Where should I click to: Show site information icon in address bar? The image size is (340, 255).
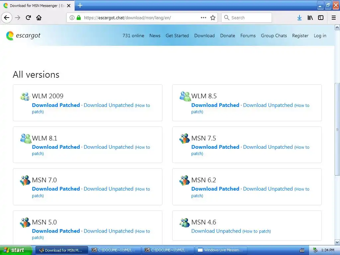[72, 18]
